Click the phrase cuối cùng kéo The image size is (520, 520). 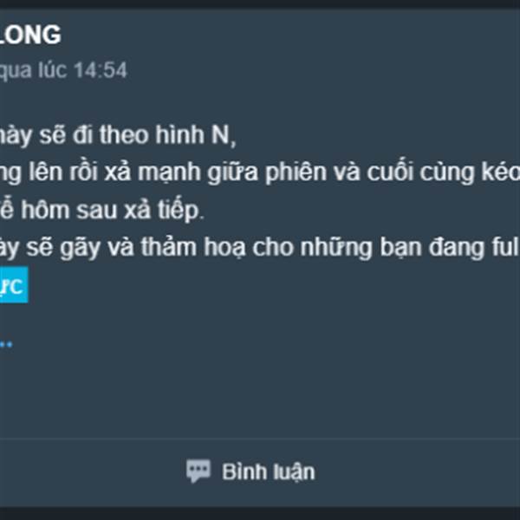(443, 172)
